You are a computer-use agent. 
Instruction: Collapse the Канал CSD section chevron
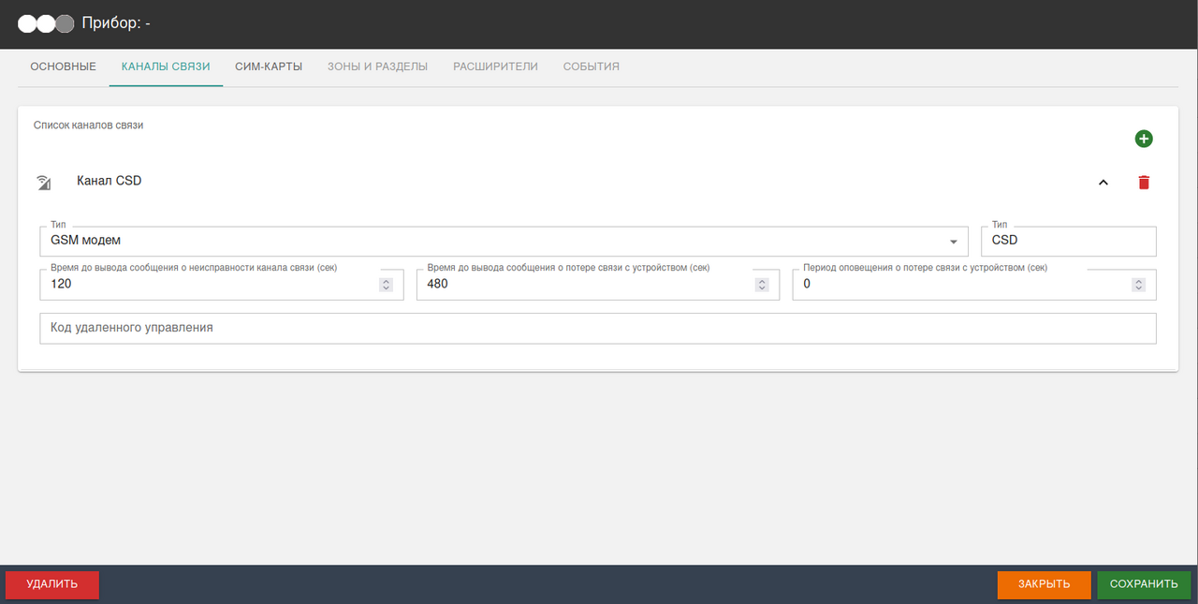pos(1103,183)
